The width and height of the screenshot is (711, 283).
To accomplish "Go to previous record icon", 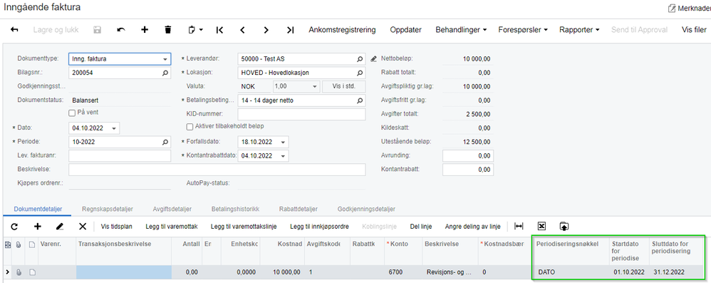I will point(243,30).
